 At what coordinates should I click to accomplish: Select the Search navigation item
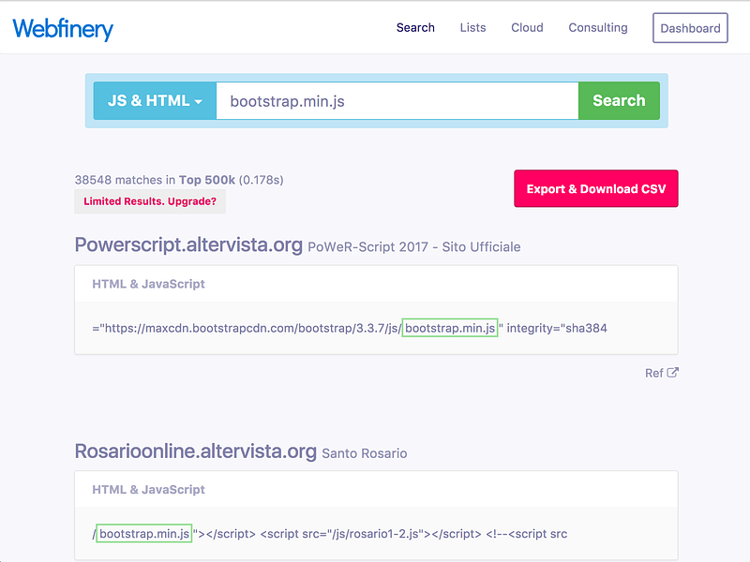point(415,28)
